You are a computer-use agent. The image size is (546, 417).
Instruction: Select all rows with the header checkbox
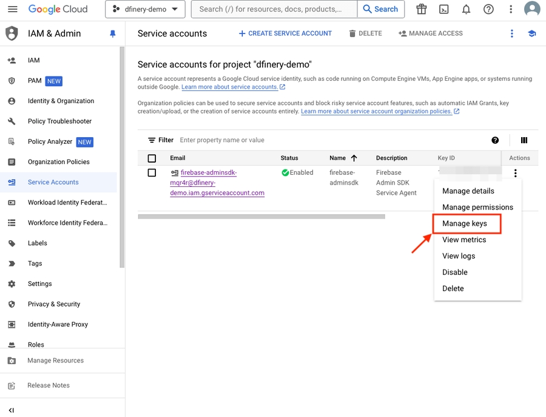pyautogui.click(x=152, y=158)
